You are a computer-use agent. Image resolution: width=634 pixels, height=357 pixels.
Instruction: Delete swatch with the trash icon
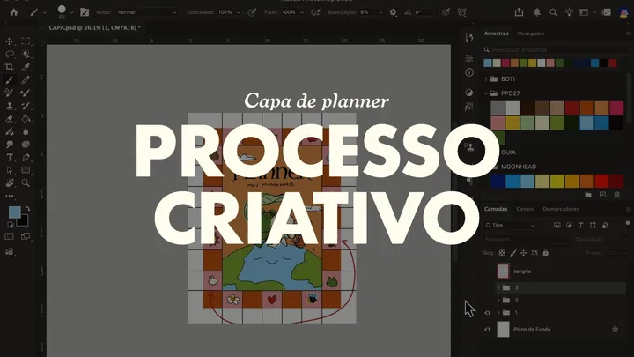[617, 195]
